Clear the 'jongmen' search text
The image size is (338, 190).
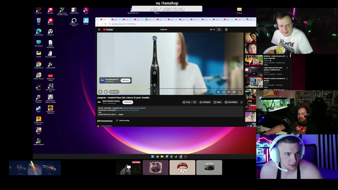[x=214, y=30]
